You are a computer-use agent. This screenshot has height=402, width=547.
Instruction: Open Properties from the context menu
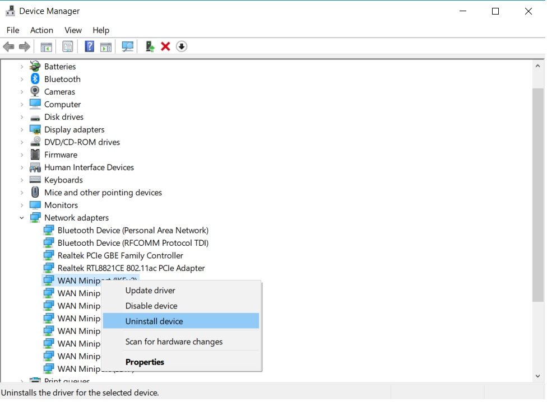pyautogui.click(x=180, y=362)
